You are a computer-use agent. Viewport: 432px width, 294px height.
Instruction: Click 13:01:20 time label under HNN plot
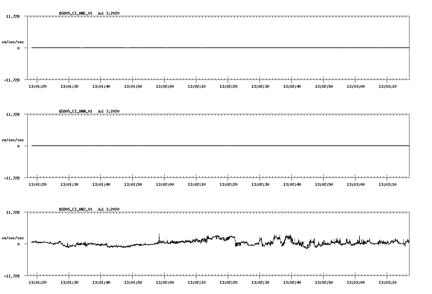tap(38, 185)
